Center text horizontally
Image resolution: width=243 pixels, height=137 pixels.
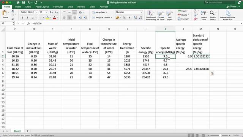[69, 18]
